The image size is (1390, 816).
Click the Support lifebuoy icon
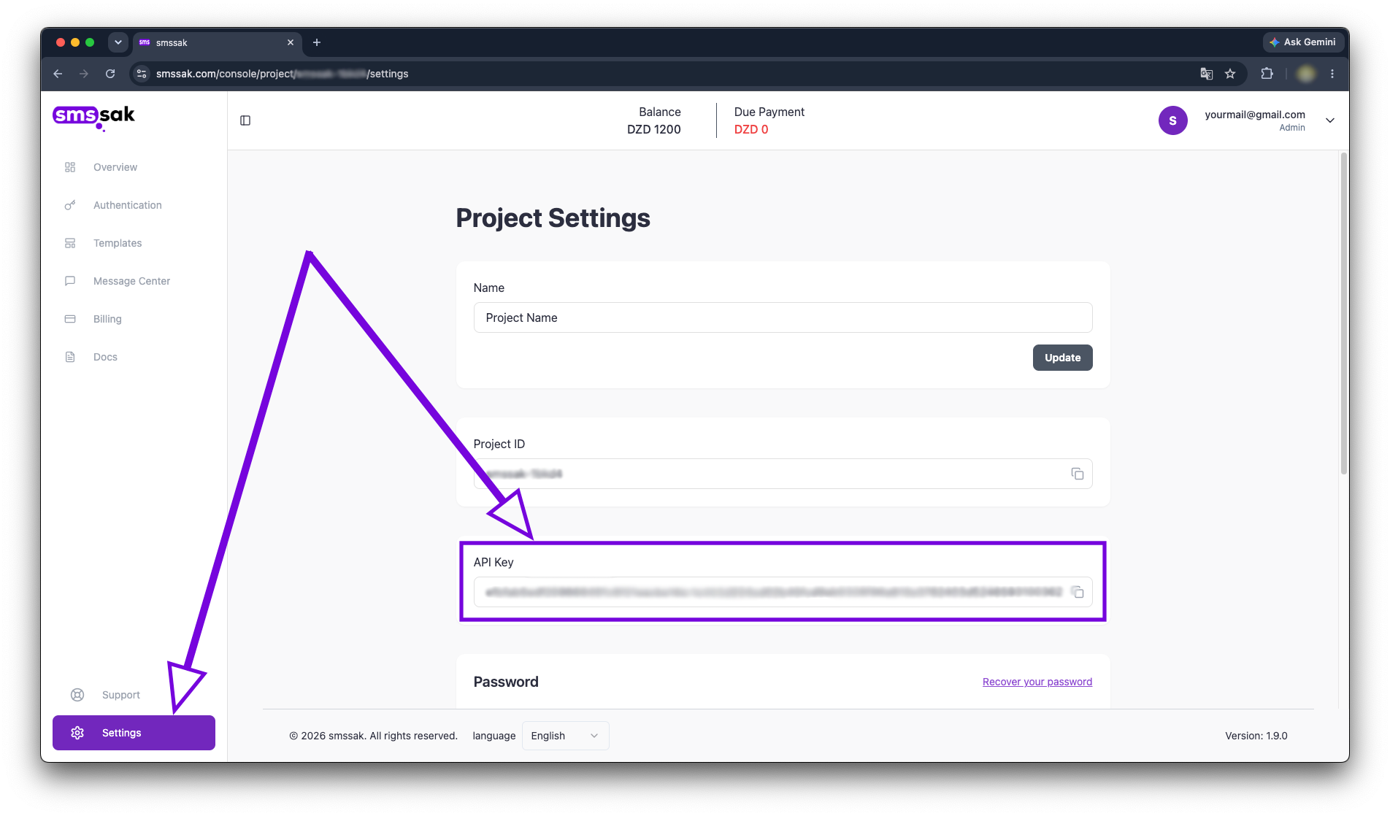[x=77, y=695]
